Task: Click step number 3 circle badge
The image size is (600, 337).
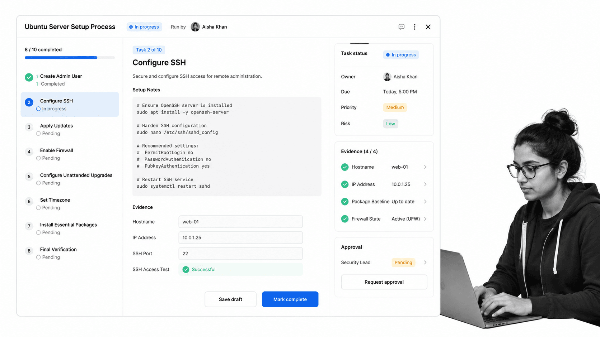Action: pyautogui.click(x=29, y=127)
